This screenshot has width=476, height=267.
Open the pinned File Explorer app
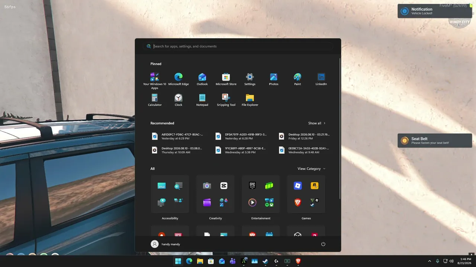click(250, 100)
